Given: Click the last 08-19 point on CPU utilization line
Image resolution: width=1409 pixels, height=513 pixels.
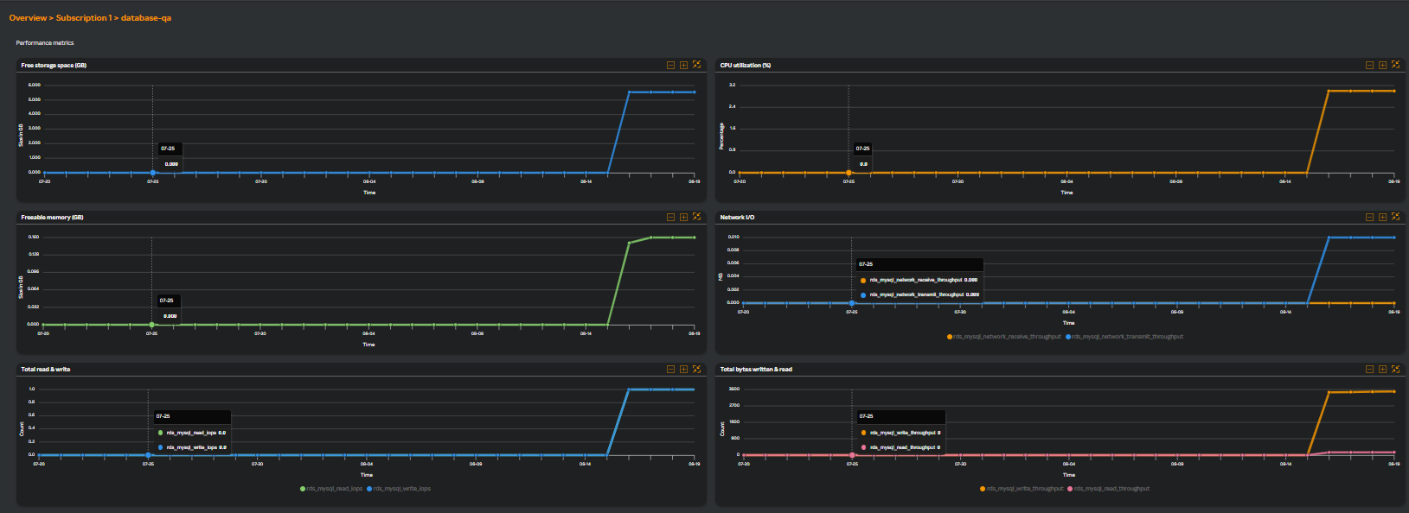Looking at the screenshot, I should point(1393,91).
